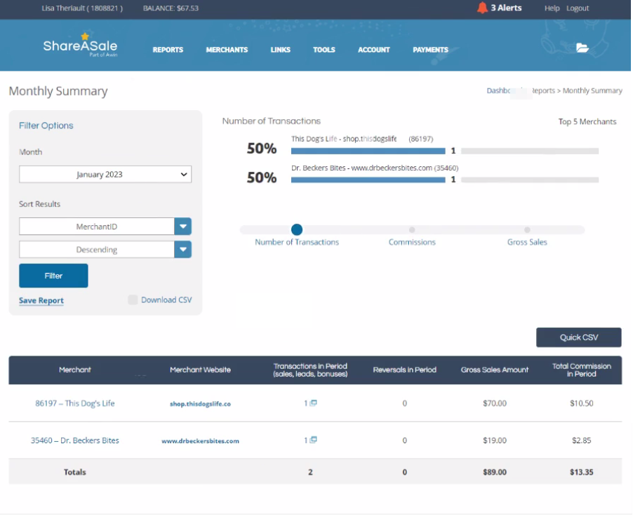This screenshot has width=633, height=519.
Task: Open the Tools menu
Action: tap(324, 50)
